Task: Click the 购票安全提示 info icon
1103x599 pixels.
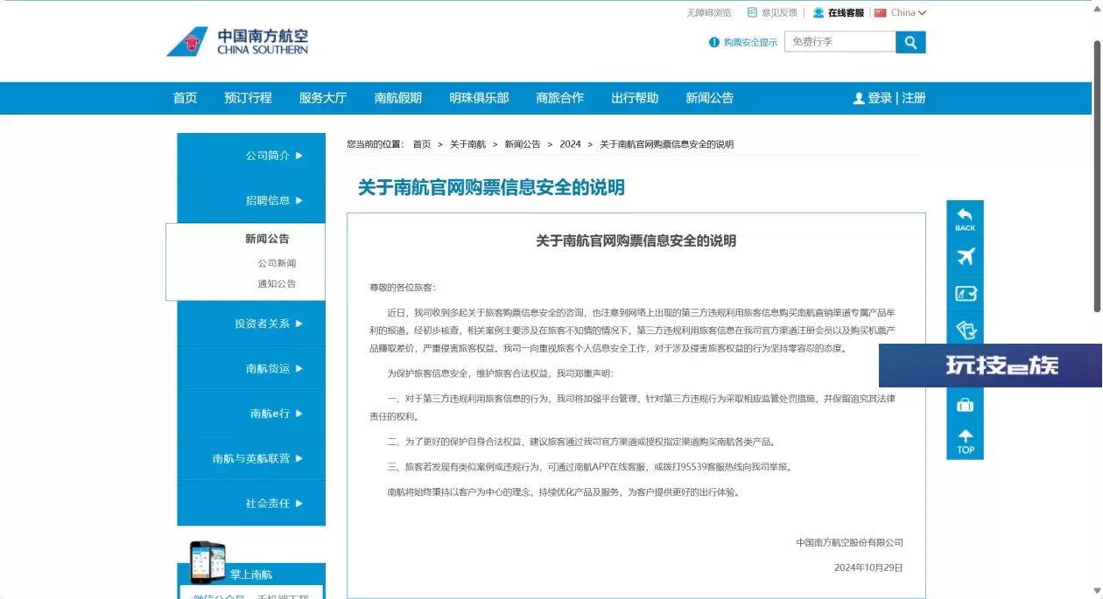Action: [714, 42]
